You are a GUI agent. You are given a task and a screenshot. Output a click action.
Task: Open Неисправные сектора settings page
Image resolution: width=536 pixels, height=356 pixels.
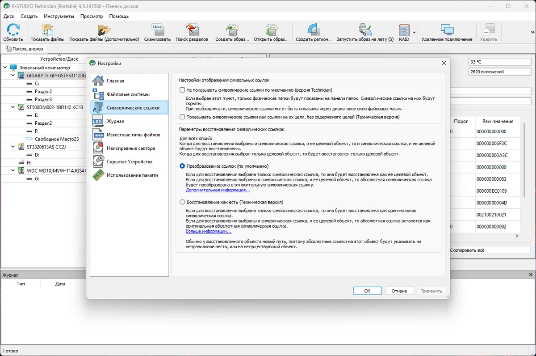130,148
